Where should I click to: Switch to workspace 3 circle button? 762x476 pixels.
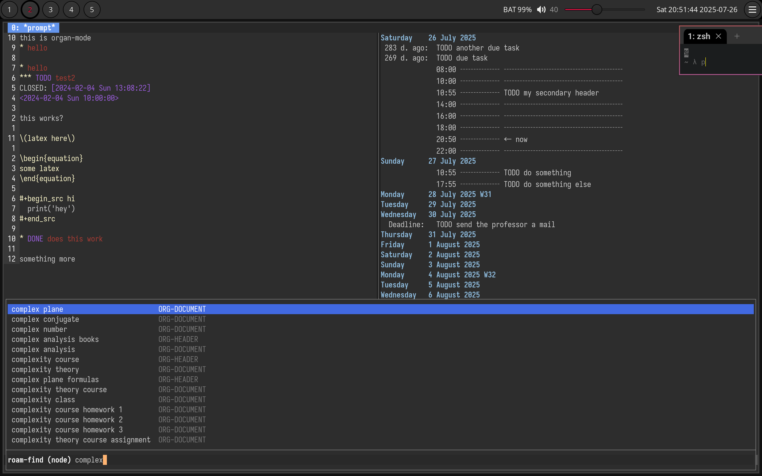pyautogui.click(x=50, y=10)
